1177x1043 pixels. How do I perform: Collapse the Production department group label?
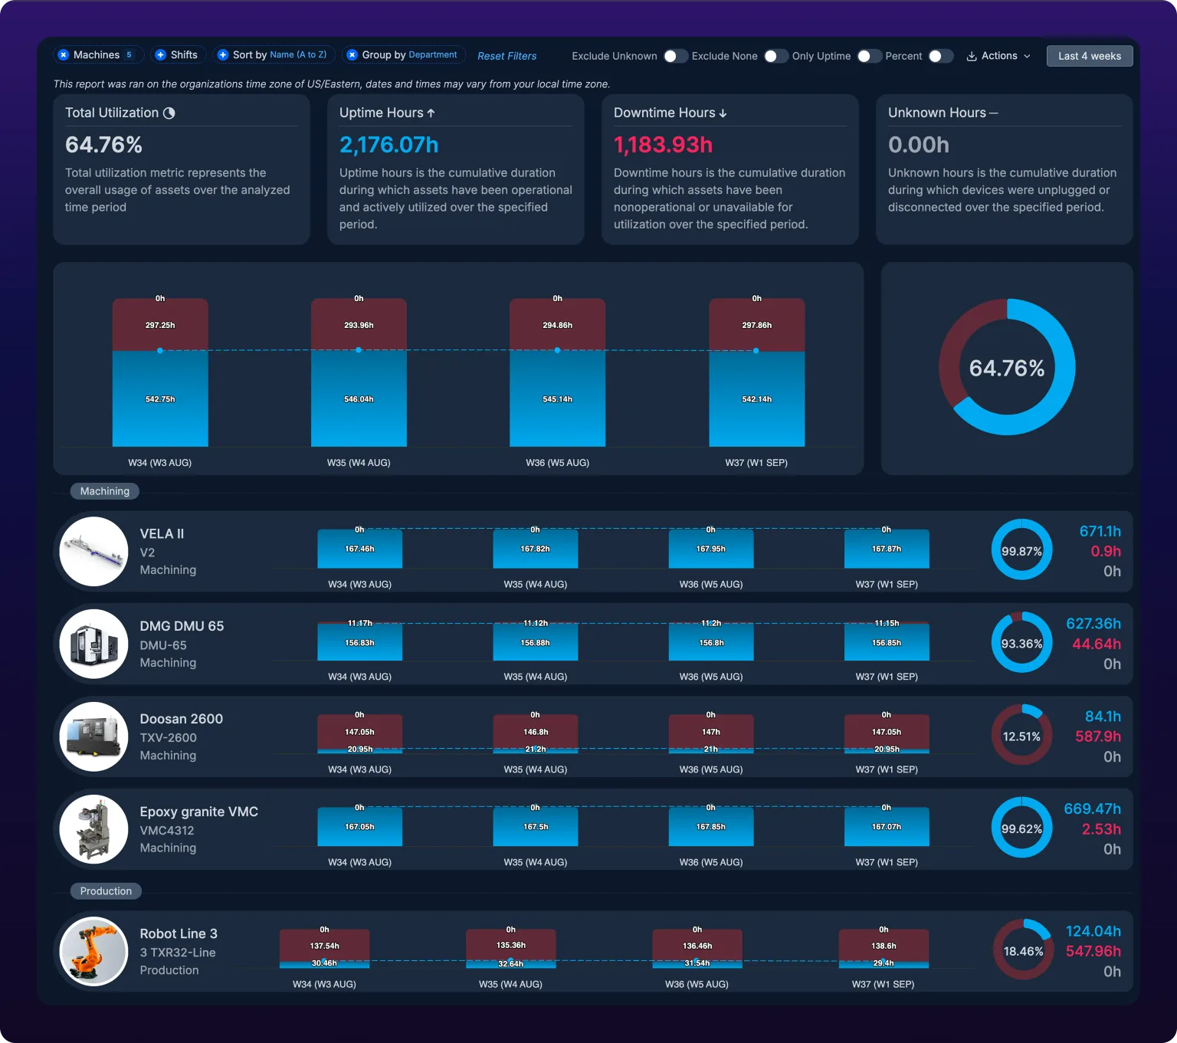pyautogui.click(x=106, y=890)
